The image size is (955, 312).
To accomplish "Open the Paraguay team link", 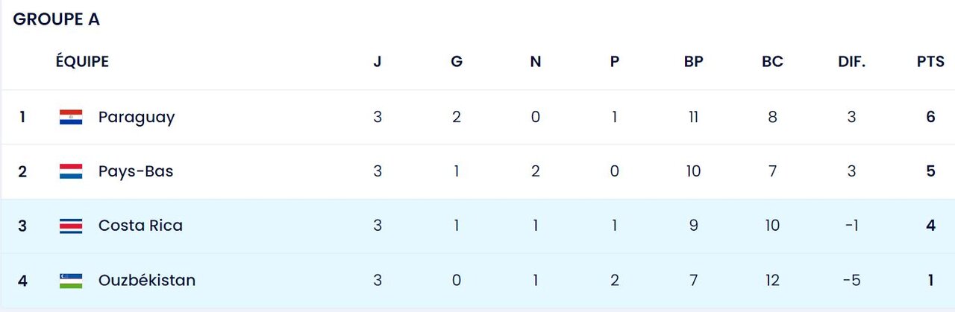I will (137, 117).
